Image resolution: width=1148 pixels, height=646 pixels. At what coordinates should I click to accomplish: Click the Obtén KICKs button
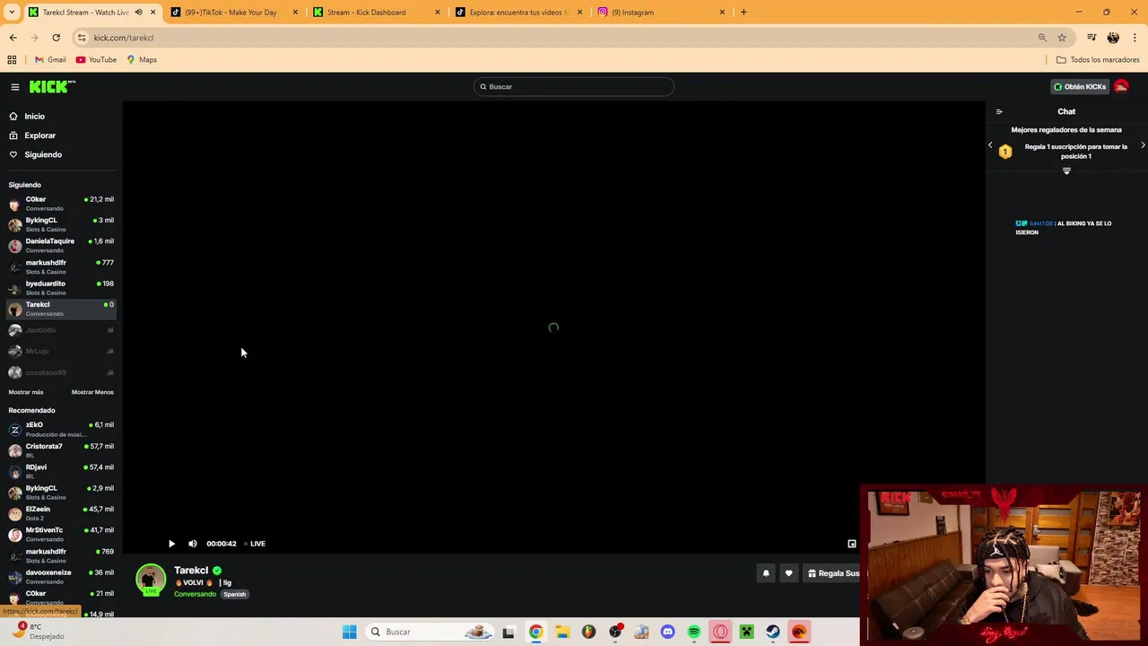coord(1080,87)
